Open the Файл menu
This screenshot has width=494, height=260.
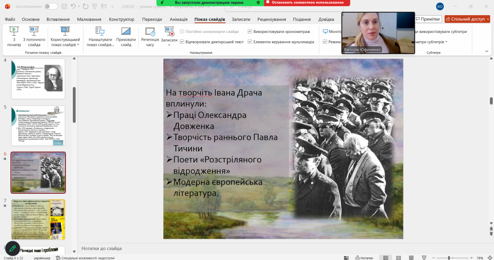tap(10, 19)
